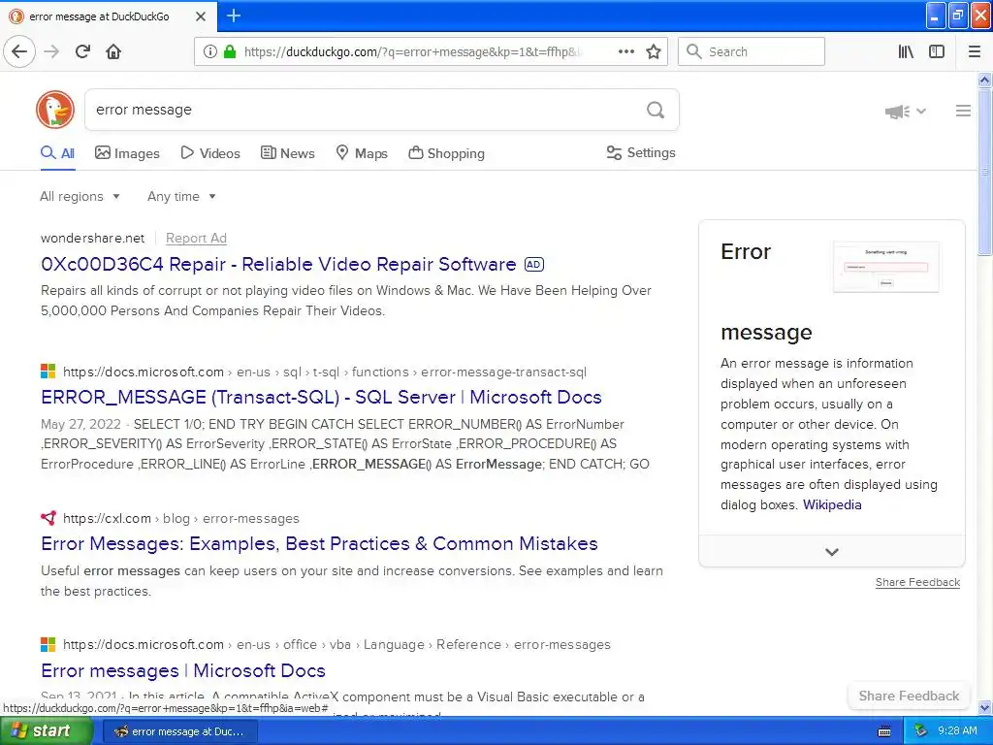Click Microsoft favicon next to t-sql result

(x=48, y=372)
